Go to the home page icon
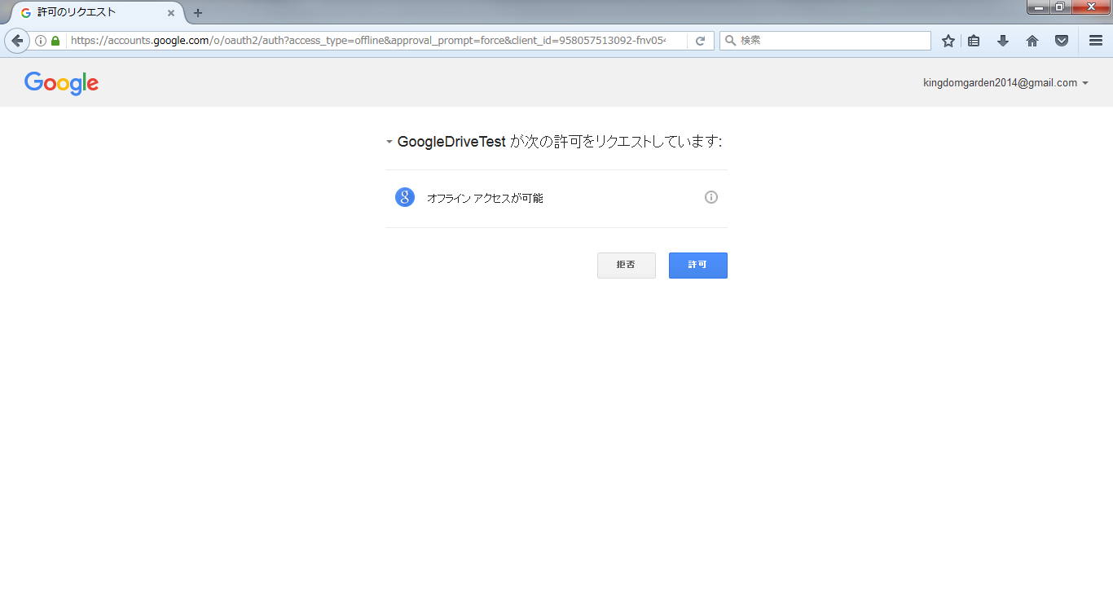The image size is (1113, 593). pos(1032,41)
